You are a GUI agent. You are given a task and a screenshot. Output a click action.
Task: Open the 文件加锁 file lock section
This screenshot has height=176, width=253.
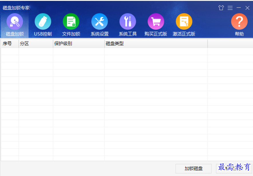pos(71,25)
